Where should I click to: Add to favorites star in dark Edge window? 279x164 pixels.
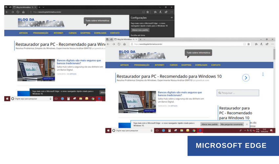(147, 12)
